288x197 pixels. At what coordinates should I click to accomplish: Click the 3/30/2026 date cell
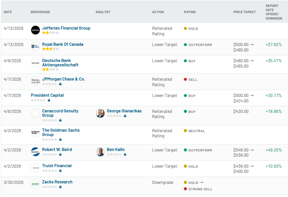point(14,183)
